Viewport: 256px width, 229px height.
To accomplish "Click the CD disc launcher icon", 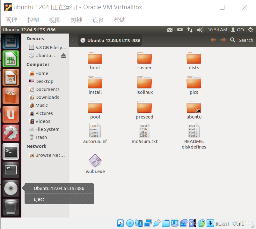I will point(11,188).
